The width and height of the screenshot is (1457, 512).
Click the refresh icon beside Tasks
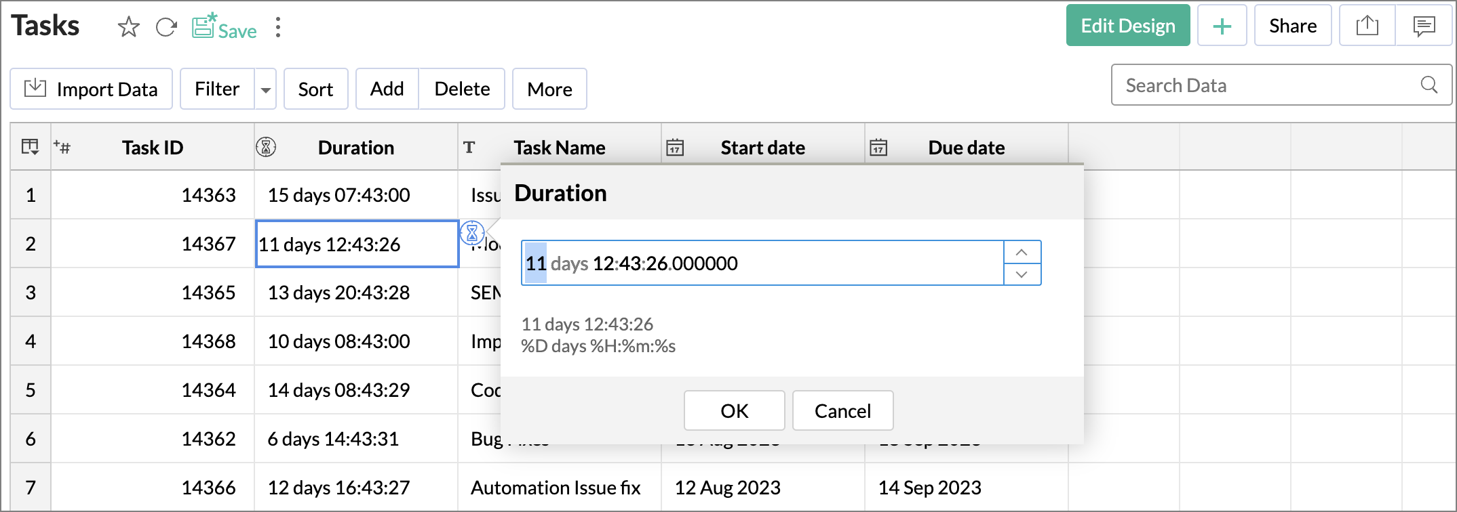[x=166, y=27]
